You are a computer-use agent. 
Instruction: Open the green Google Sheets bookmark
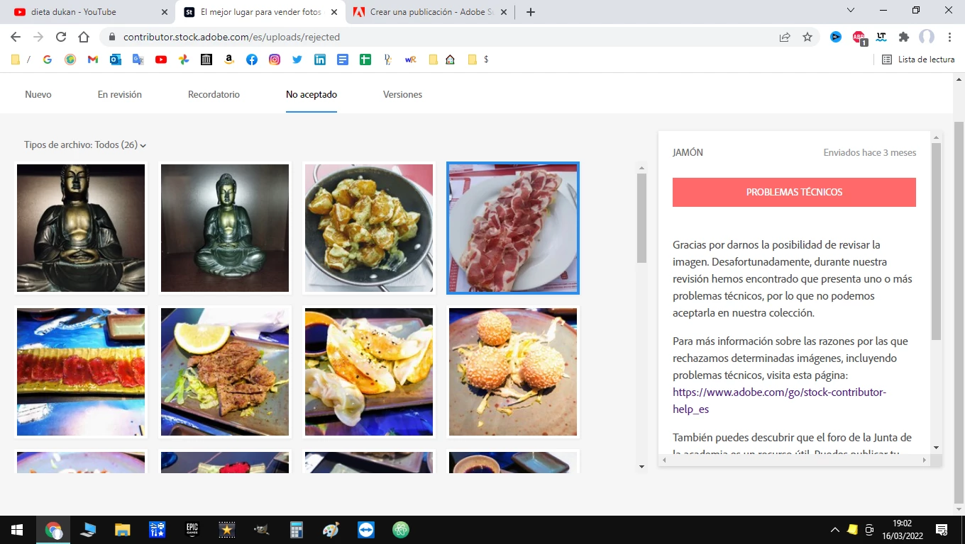click(x=365, y=59)
